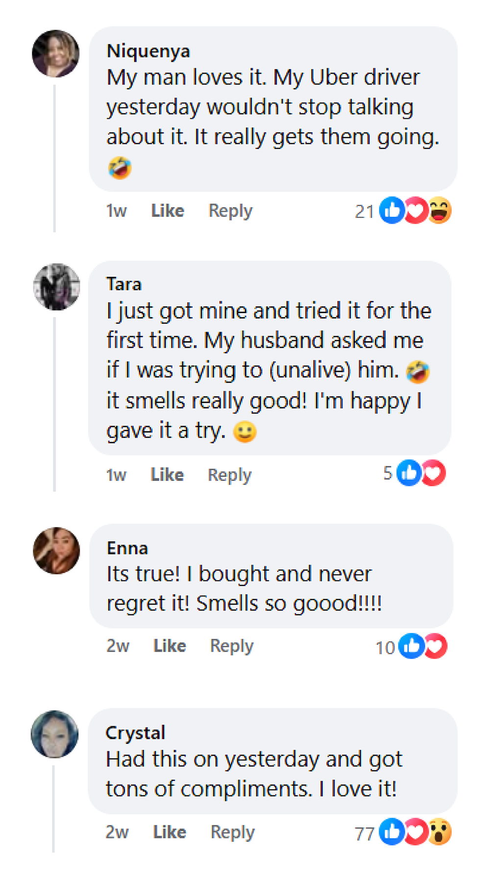Like Enna's comment
The image size is (490, 872).
170,646
